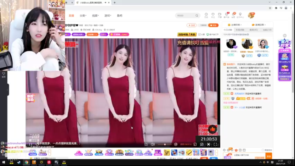295x166 pixels.
Task: Bookmark this page with the star icon
Action: [x=270, y=8]
